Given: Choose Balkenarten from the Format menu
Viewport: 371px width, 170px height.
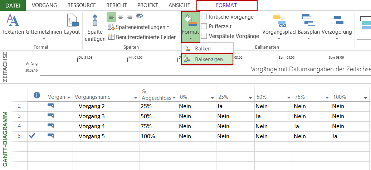Looking at the screenshot, I should pos(209,59).
